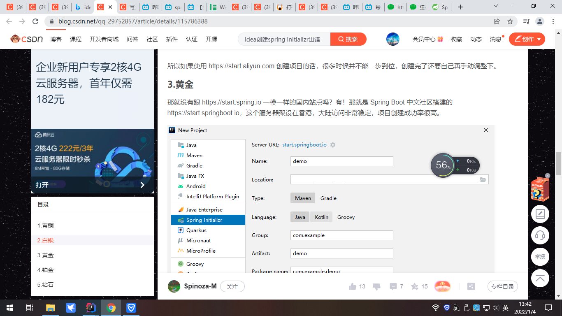Click the Chrome profile icon
This screenshot has height=316, width=562.
click(540, 21)
